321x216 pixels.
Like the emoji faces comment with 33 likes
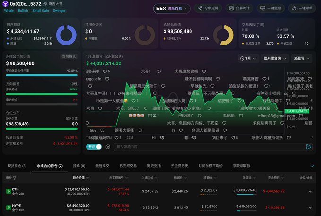150,116
